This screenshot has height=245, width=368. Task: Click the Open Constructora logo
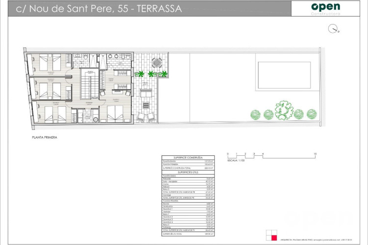tap(325, 8)
